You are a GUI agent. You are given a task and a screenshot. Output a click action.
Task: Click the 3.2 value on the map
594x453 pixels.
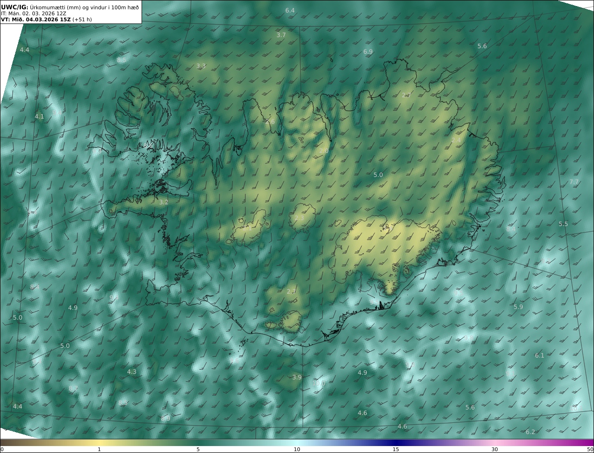[x=164, y=202]
